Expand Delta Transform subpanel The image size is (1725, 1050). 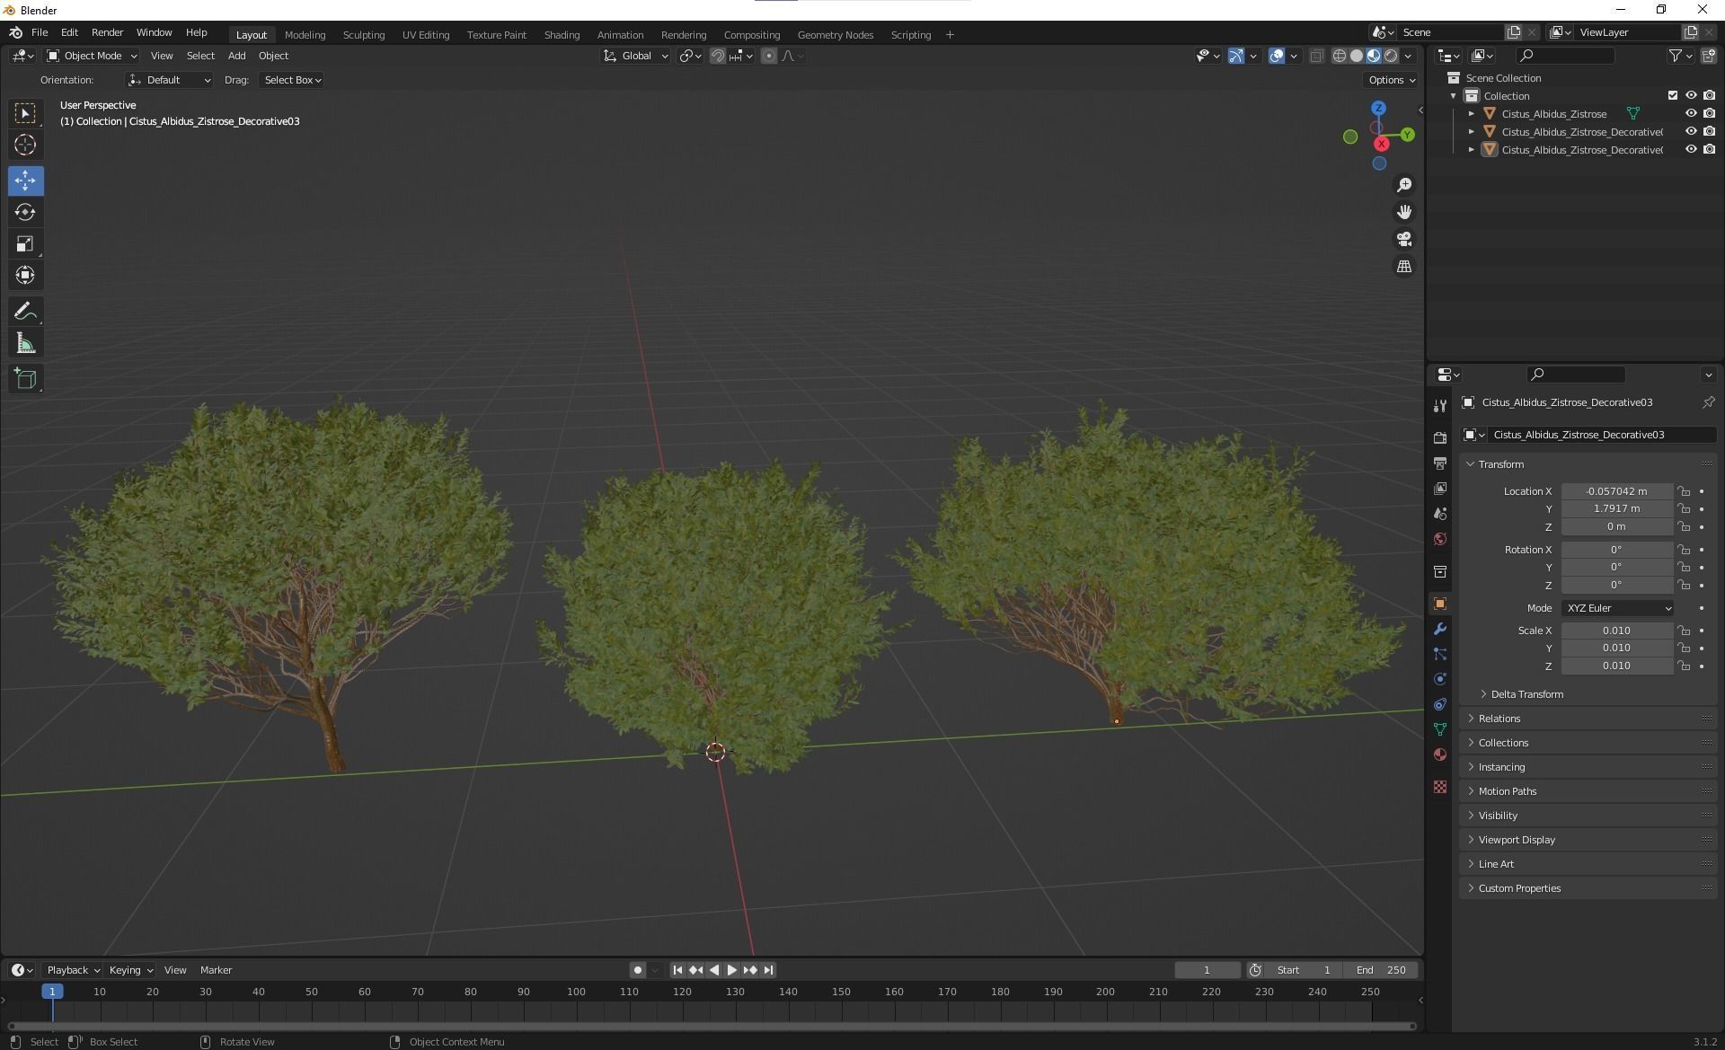click(x=1527, y=694)
